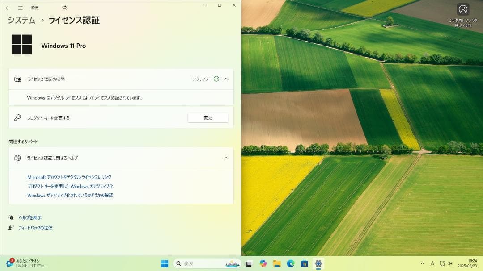Expand hidden icons in the system tray

(422, 263)
